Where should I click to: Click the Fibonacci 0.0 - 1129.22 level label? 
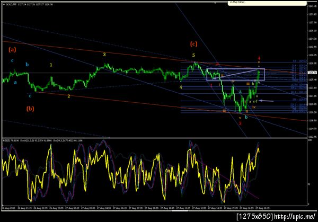300,61
